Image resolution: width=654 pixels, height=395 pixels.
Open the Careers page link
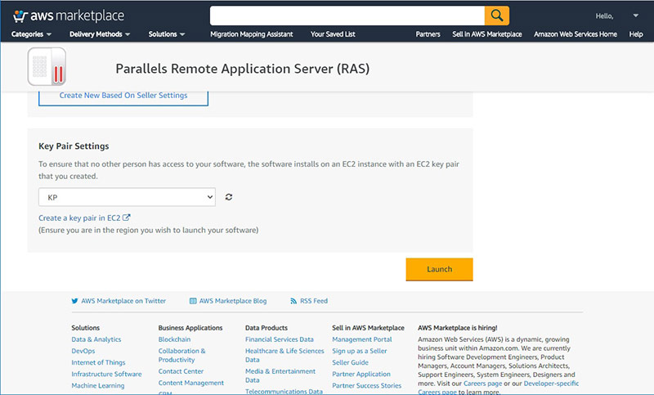click(482, 384)
